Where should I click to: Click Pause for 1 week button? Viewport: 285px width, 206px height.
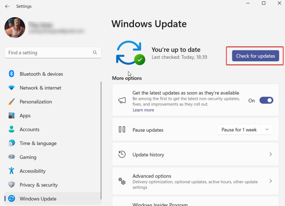(239, 130)
